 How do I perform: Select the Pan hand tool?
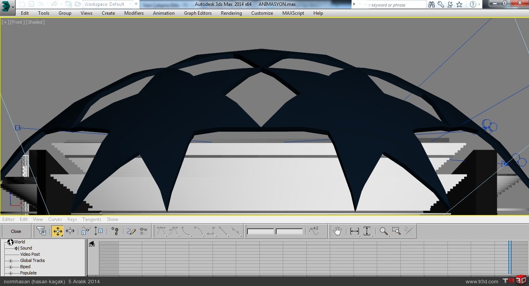[x=338, y=231]
